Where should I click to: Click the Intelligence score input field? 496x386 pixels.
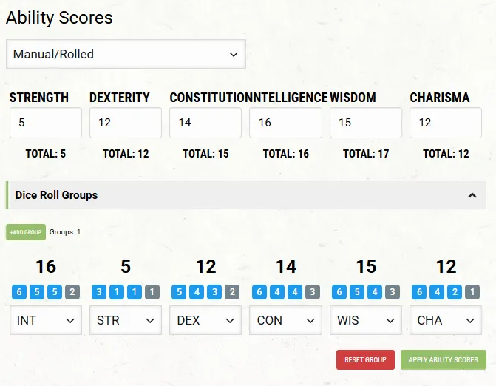(285, 123)
